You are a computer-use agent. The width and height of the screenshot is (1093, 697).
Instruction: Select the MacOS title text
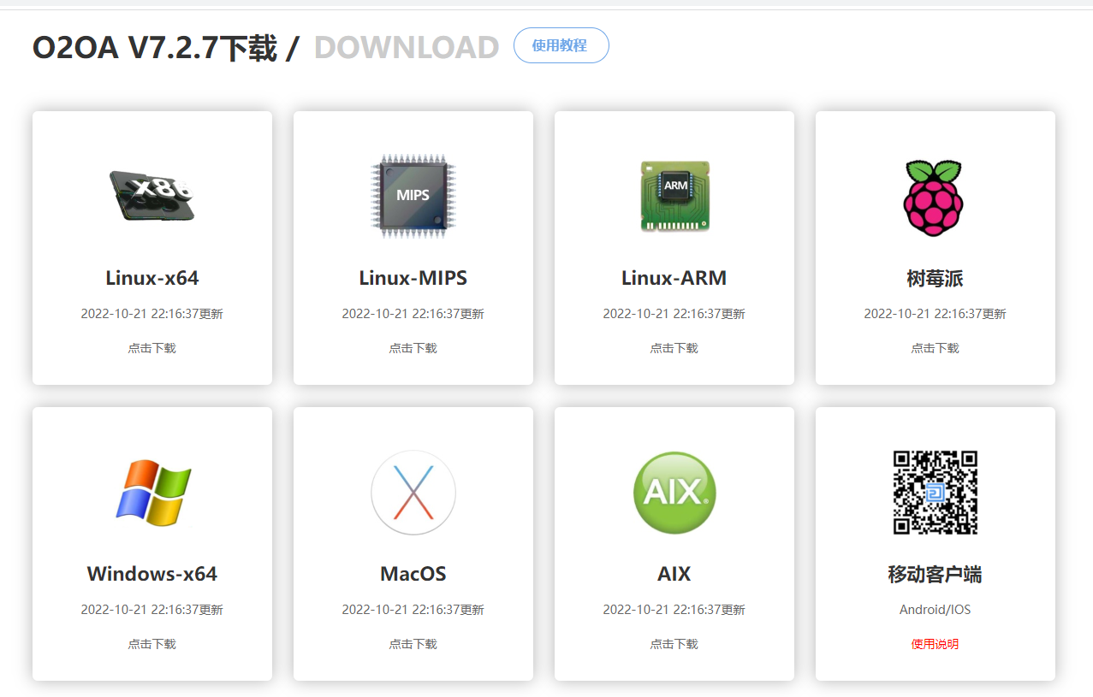(x=413, y=574)
